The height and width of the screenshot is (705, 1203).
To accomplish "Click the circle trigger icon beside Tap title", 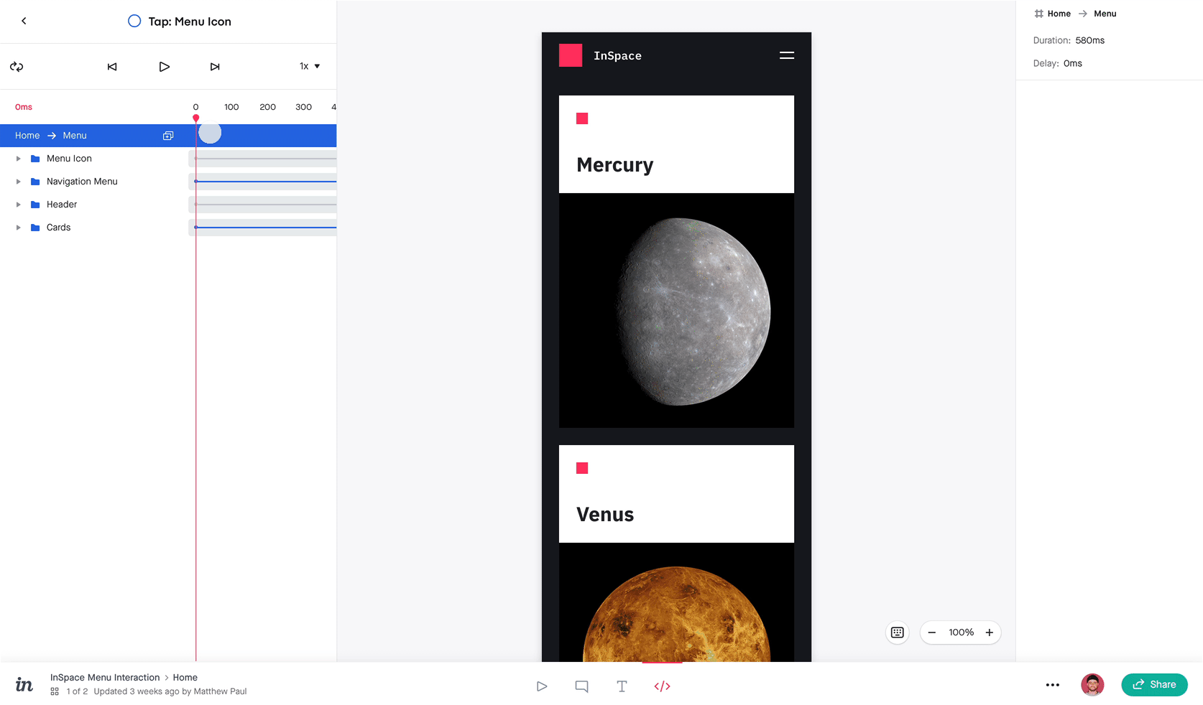I will pyautogui.click(x=134, y=21).
